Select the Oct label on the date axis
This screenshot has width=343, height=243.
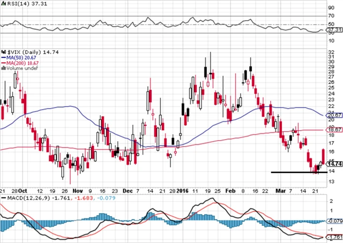point(24,190)
